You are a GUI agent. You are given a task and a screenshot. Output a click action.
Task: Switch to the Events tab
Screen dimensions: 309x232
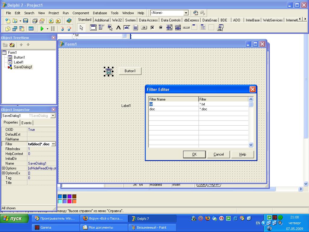[x=26, y=123]
